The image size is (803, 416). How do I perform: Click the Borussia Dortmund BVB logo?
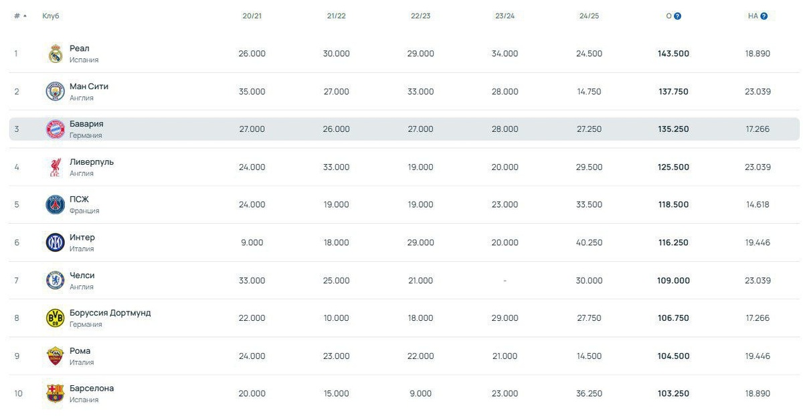point(55,318)
